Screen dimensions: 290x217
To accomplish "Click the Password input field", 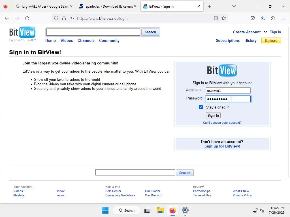I will coord(228,99).
